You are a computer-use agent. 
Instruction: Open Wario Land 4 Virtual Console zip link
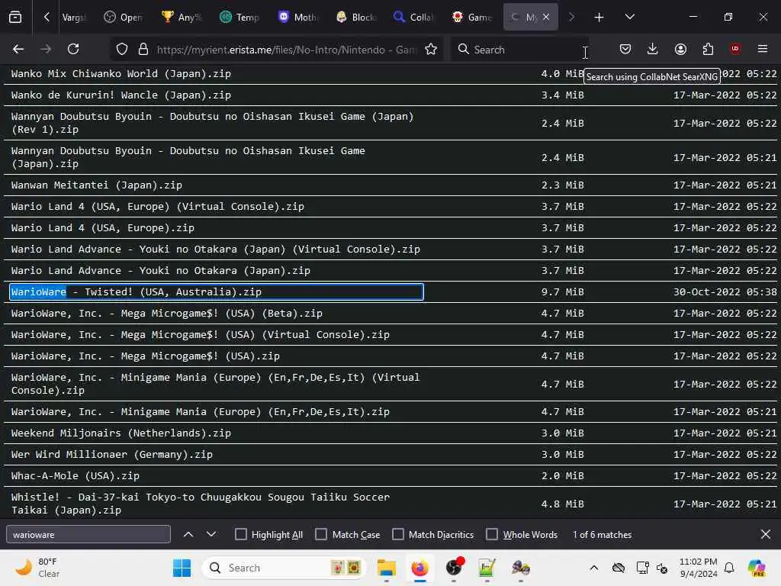[x=157, y=206]
